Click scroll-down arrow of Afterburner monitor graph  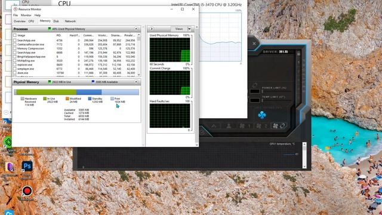(304, 166)
